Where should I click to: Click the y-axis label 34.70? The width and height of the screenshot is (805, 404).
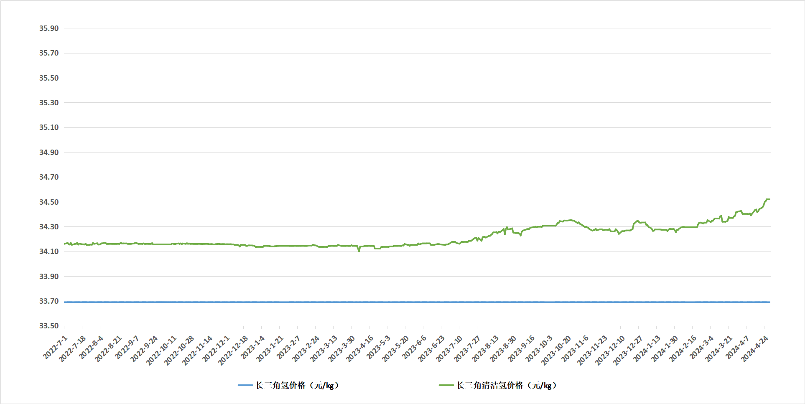click(49, 177)
